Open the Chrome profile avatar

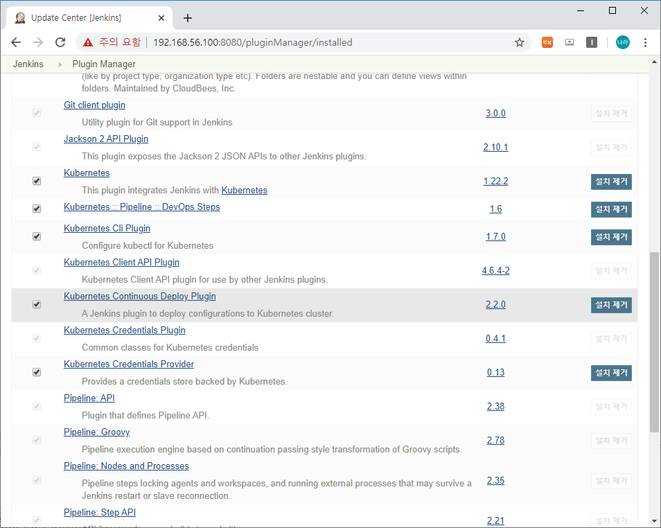click(x=623, y=42)
